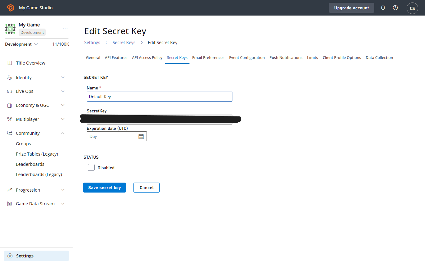The image size is (425, 277).
Task: Open the CS user avatar menu
Action: [412, 8]
